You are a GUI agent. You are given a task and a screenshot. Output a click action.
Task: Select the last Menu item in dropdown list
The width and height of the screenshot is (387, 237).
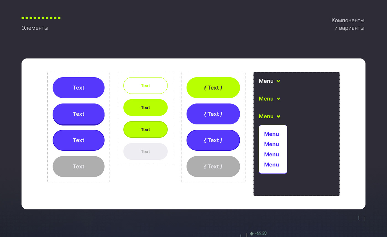point(271,165)
